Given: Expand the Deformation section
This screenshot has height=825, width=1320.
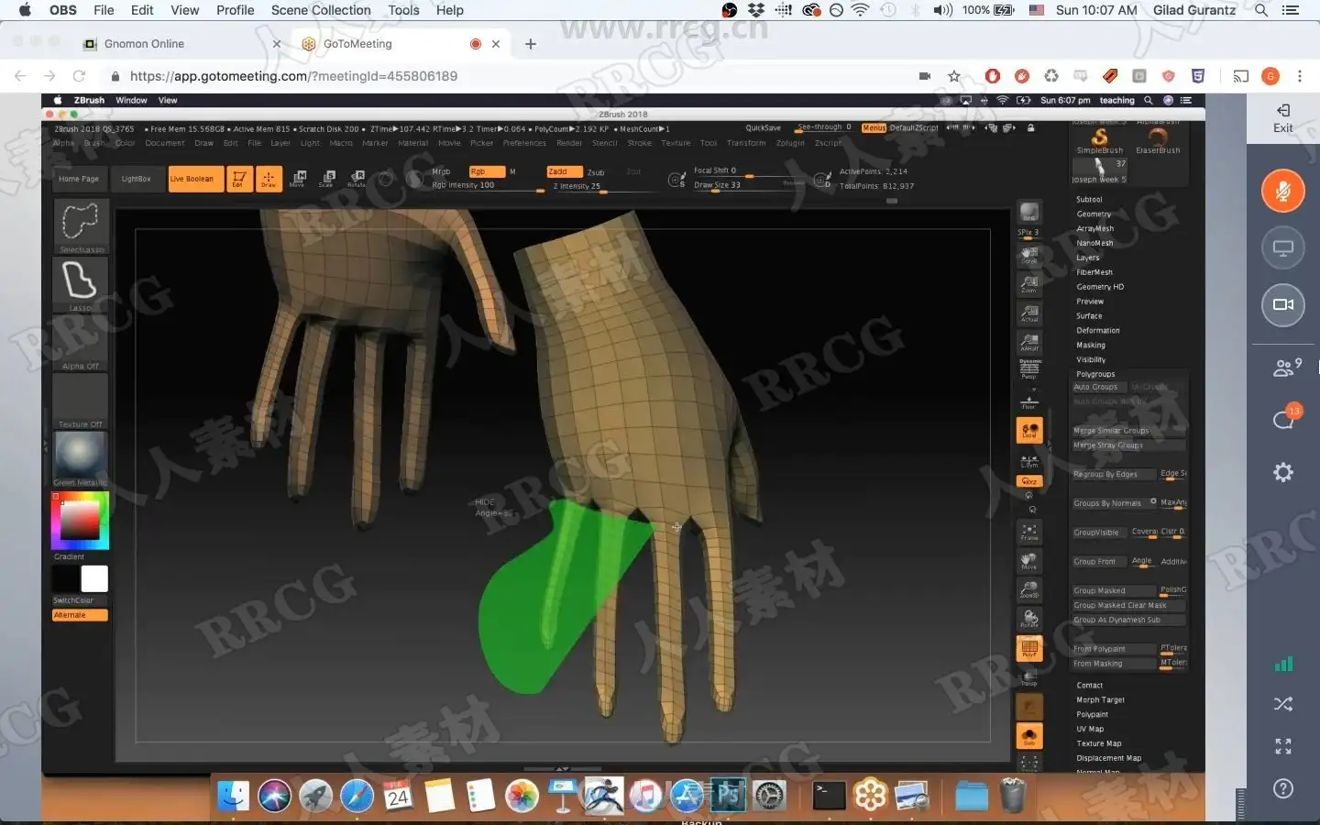Looking at the screenshot, I should coord(1098,330).
